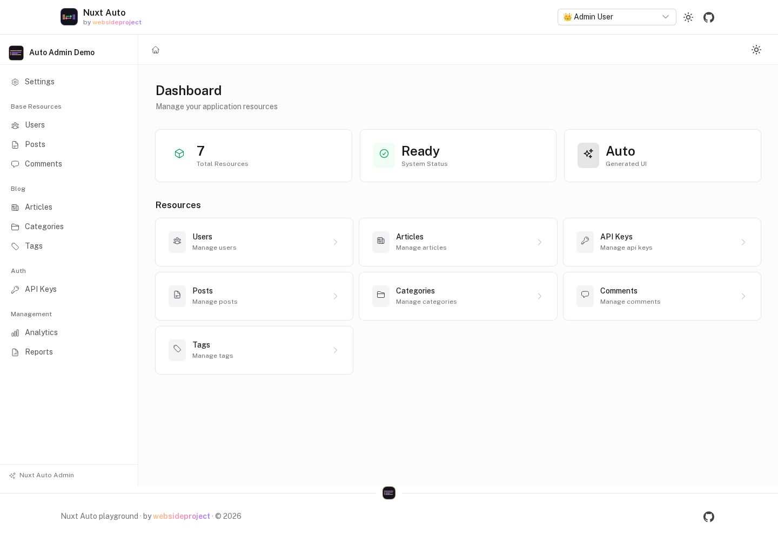The image size is (778, 534).
Task: Toggle theme with sun icon beside Admin User dropdown
Action: (x=688, y=17)
